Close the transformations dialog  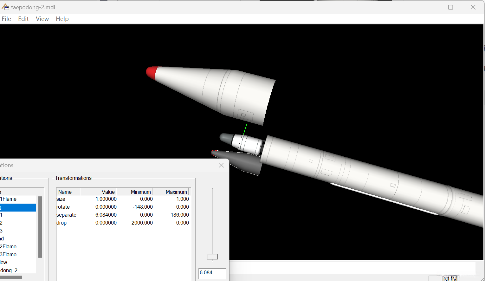pos(221,165)
